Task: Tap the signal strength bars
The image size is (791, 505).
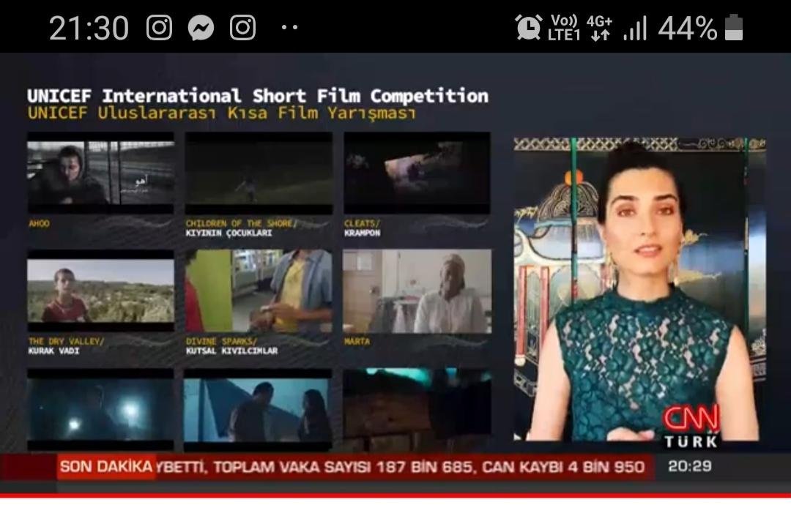Action: coord(634,29)
